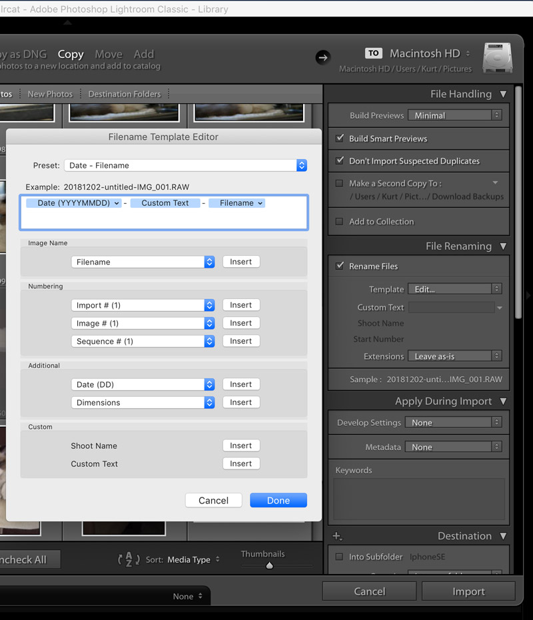Open the Image # (1) dropdown
533x620 pixels.
[x=143, y=323]
